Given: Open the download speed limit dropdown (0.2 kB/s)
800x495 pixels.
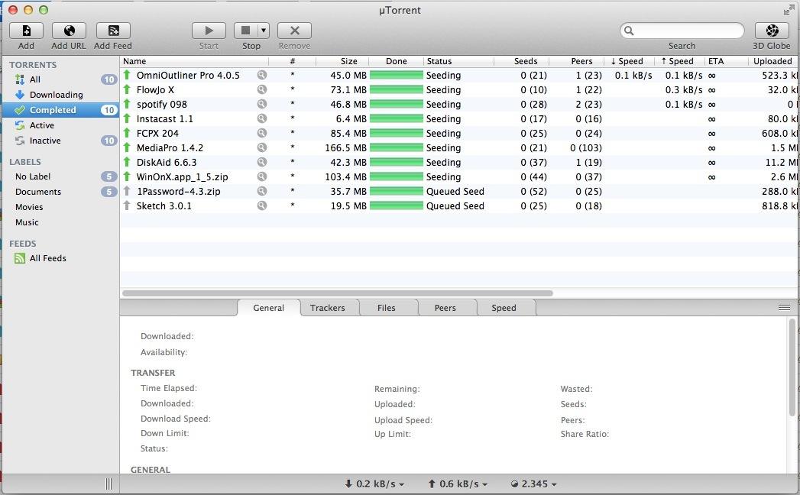Looking at the screenshot, I should tap(375, 484).
